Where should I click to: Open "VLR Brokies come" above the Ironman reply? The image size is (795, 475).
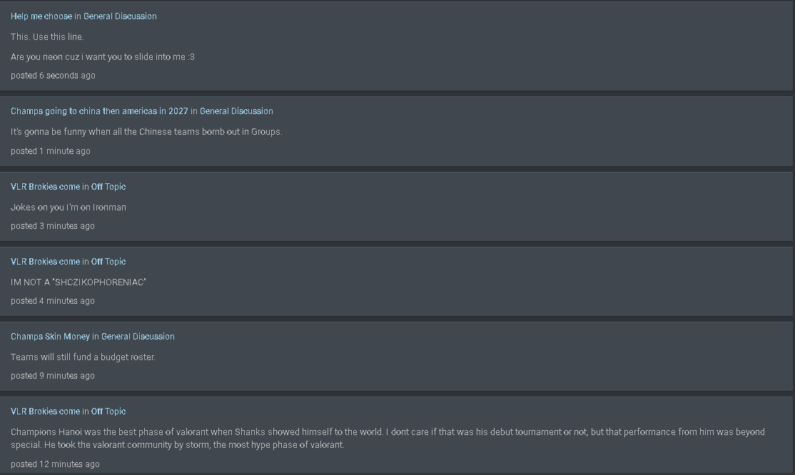click(45, 187)
